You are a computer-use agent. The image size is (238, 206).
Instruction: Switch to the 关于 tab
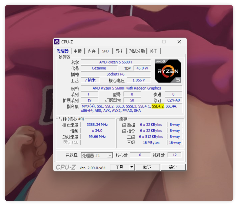154,51
